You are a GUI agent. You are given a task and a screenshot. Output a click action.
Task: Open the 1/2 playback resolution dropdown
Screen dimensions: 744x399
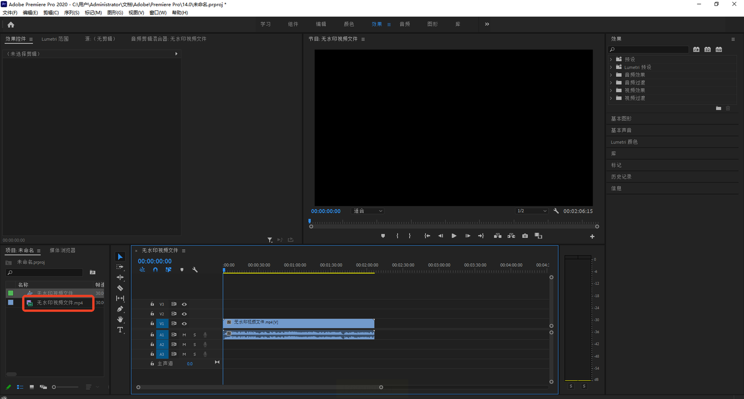(x=532, y=211)
